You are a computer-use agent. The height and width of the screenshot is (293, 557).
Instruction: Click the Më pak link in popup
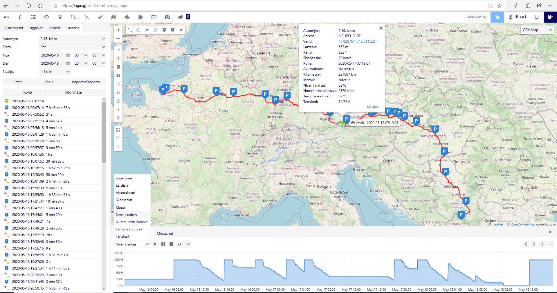coord(373,107)
